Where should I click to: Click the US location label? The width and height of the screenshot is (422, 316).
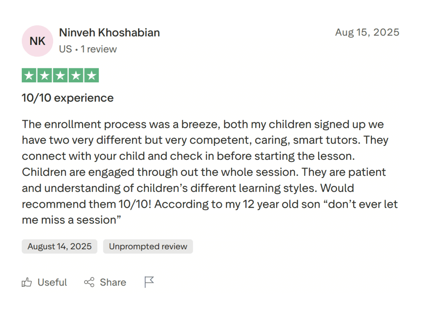point(65,49)
